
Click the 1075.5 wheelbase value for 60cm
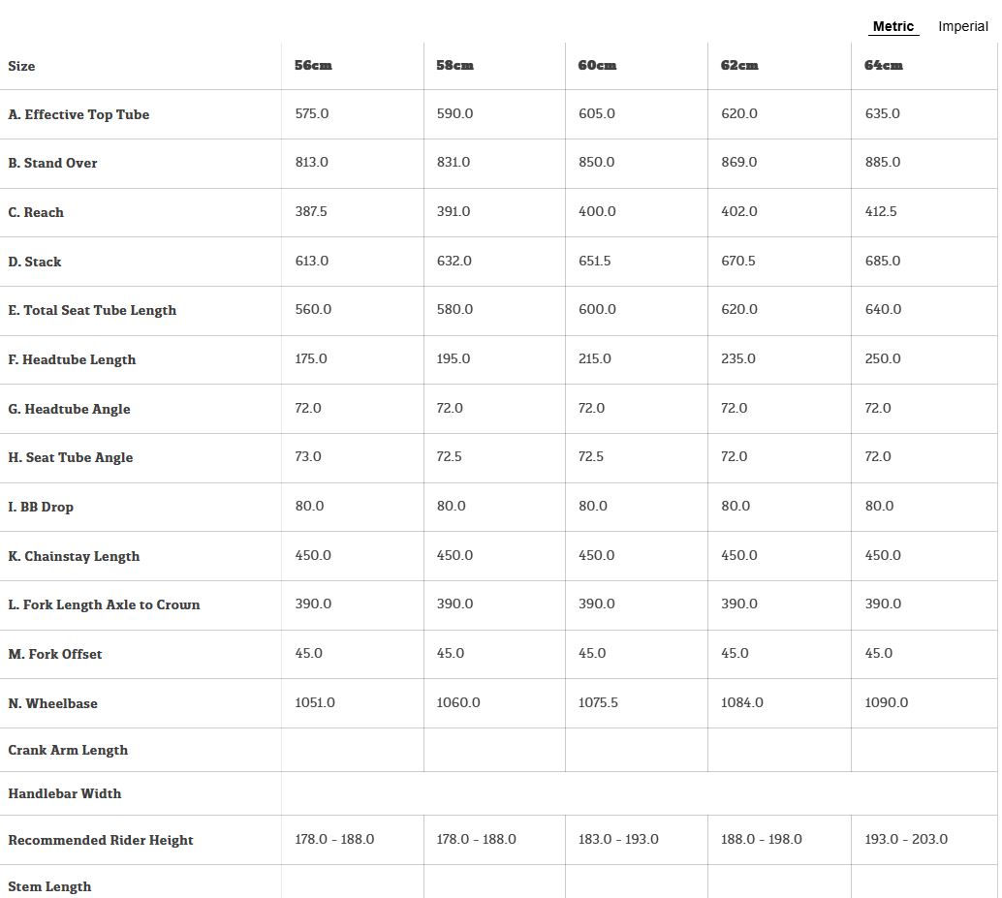tap(598, 702)
